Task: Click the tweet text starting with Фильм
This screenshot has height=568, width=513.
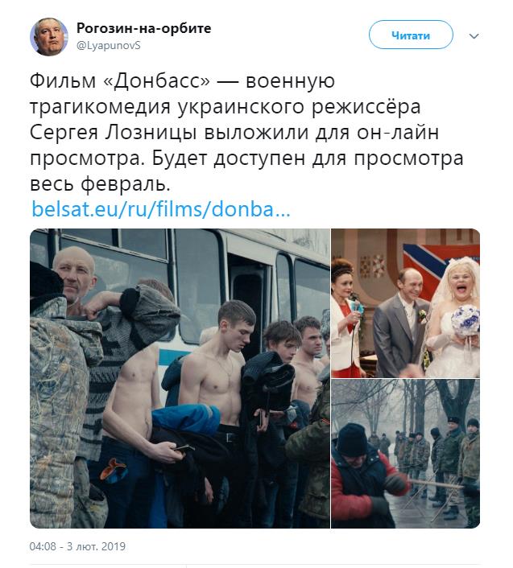Action: [246, 132]
